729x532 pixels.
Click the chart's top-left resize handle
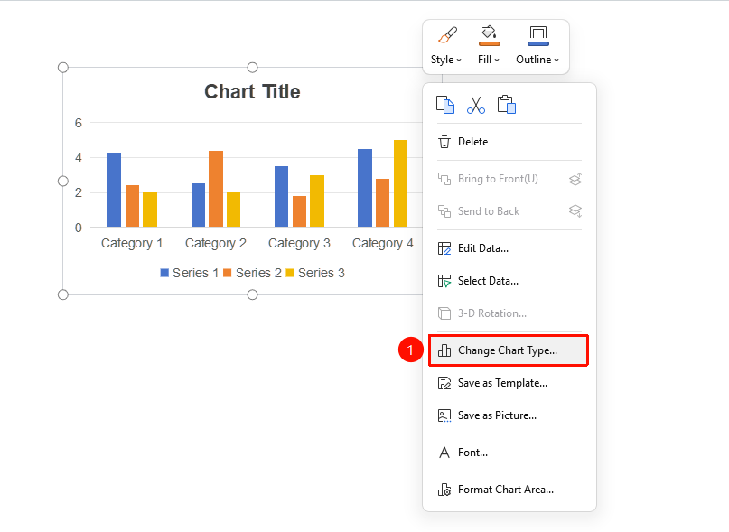62,68
